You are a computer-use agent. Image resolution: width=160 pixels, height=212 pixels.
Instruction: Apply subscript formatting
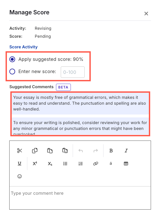point(50,164)
